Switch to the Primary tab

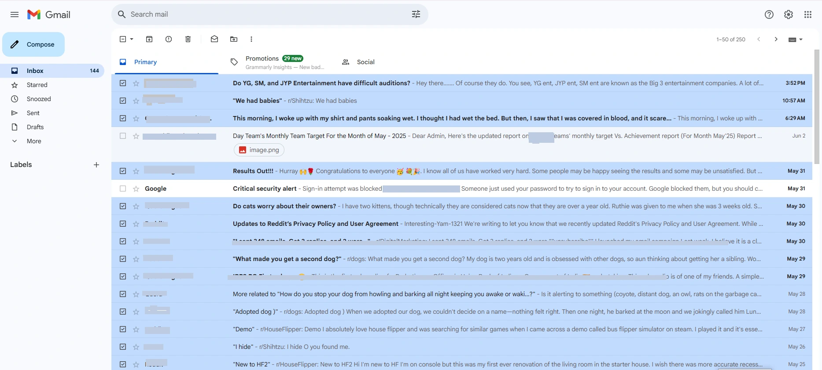click(166, 62)
